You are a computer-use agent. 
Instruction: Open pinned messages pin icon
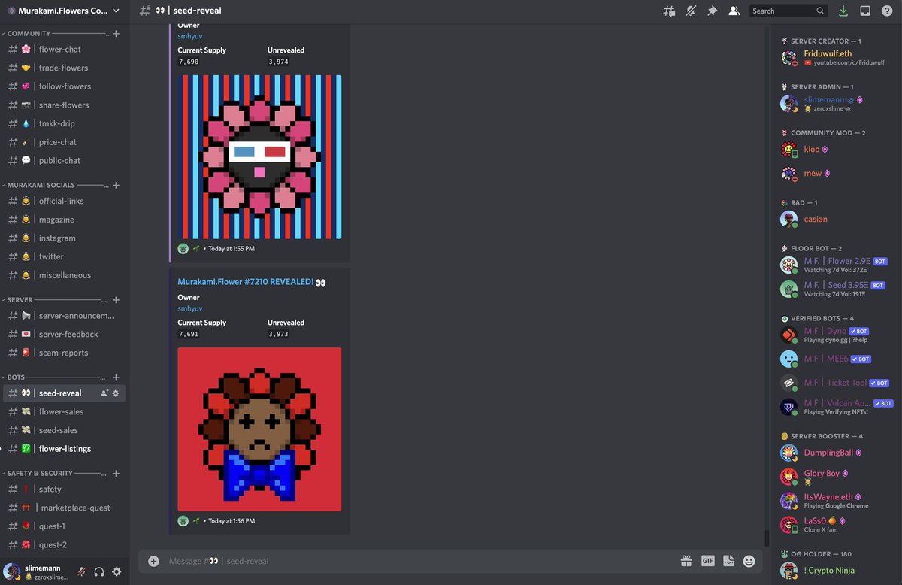713,11
